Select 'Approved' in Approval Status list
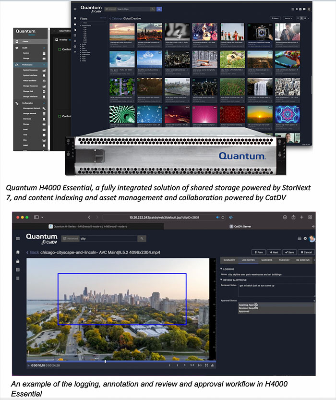 point(244,311)
